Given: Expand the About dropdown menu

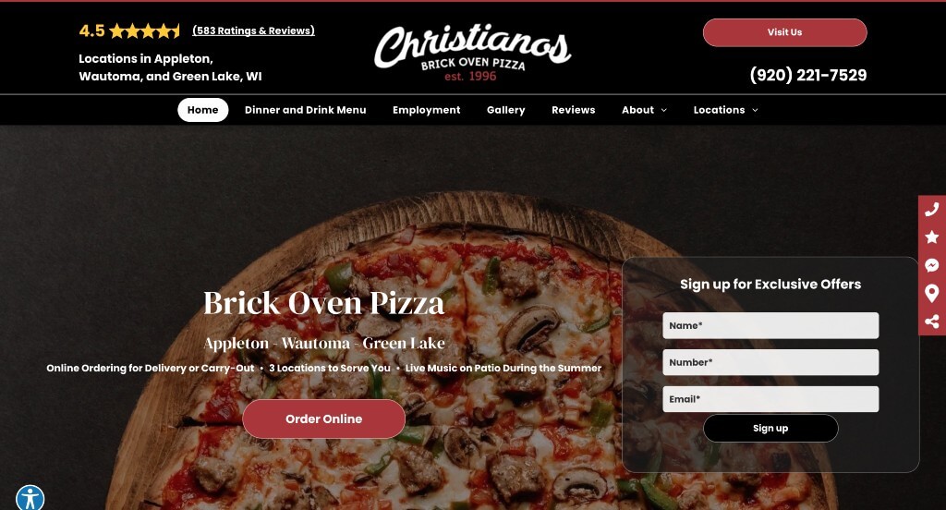Looking at the screenshot, I should click(x=644, y=110).
